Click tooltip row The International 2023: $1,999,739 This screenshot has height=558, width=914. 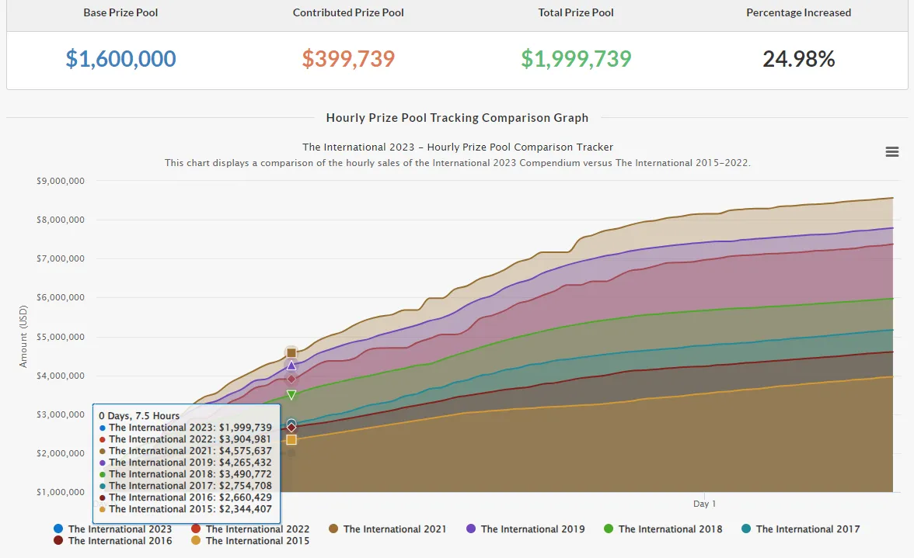coord(185,428)
